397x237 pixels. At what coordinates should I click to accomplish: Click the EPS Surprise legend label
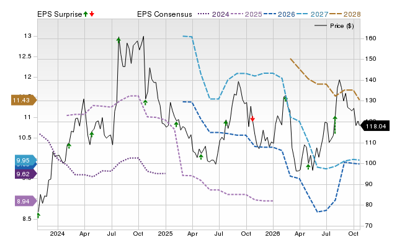(x=60, y=14)
